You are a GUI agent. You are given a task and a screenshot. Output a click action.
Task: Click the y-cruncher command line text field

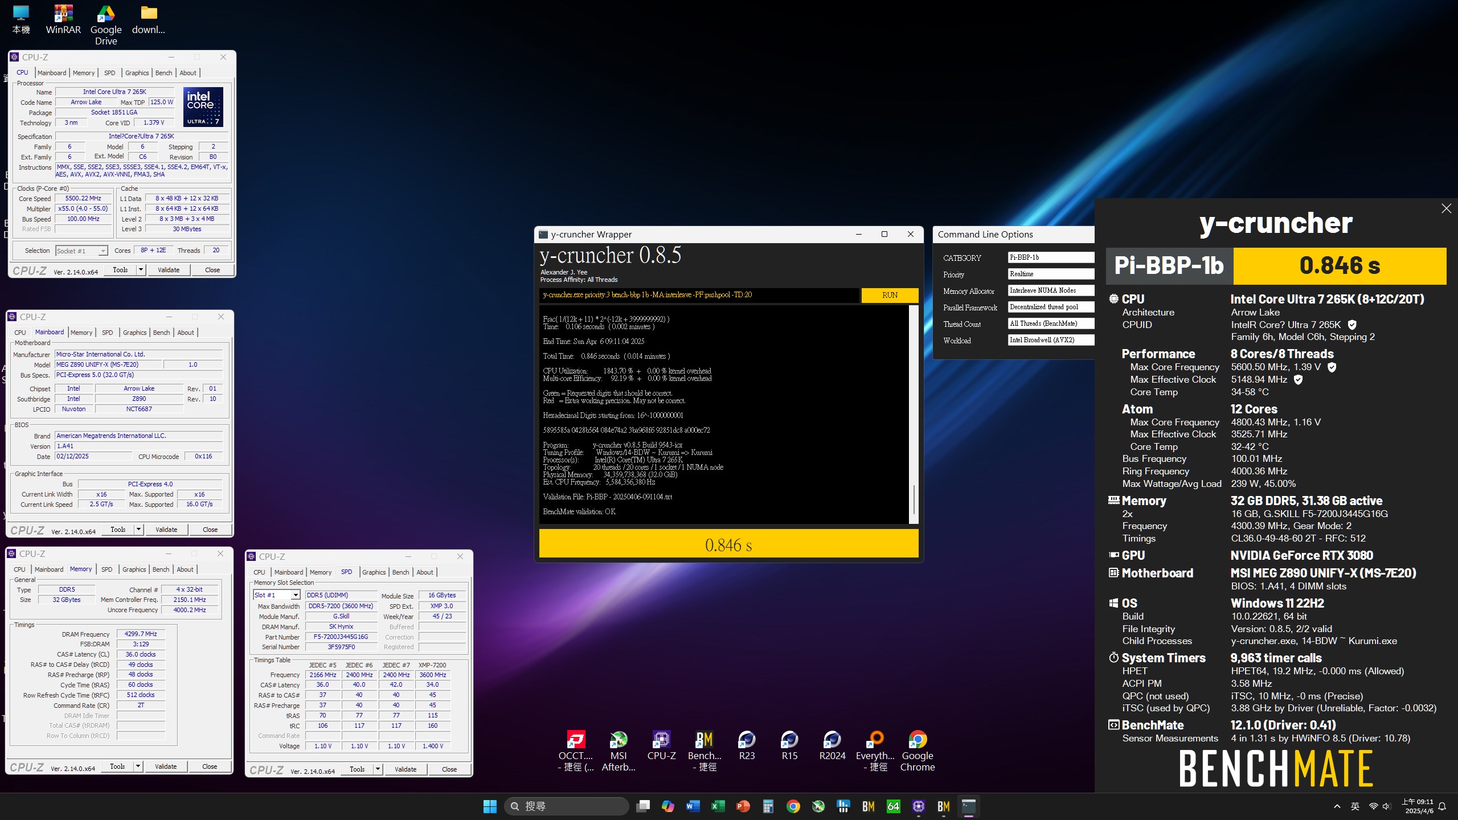[x=699, y=295]
